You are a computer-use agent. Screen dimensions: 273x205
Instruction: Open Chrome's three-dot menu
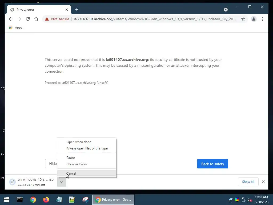[262, 19]
